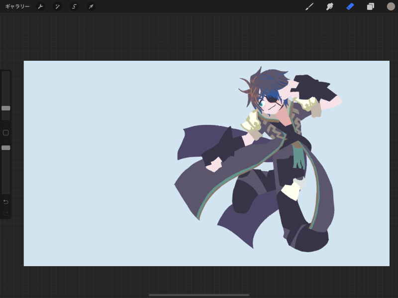Open the active color circle
The height and width of the screenshot is (298, 398).
(x=391, y=6)
